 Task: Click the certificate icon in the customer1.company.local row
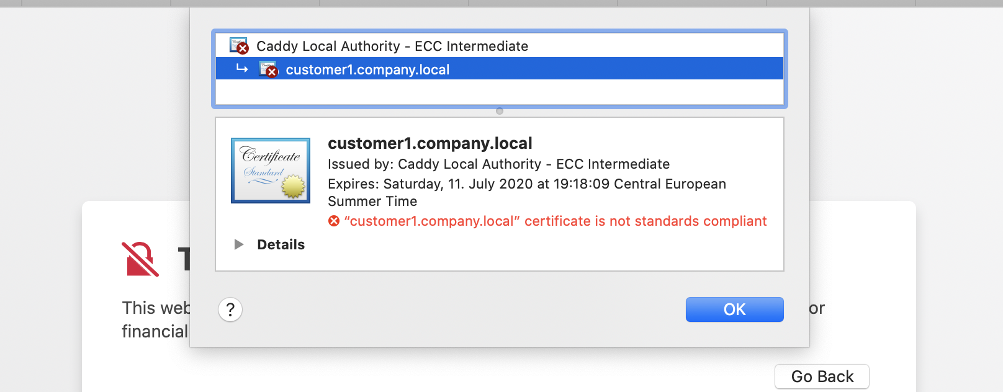coord(267,68)
